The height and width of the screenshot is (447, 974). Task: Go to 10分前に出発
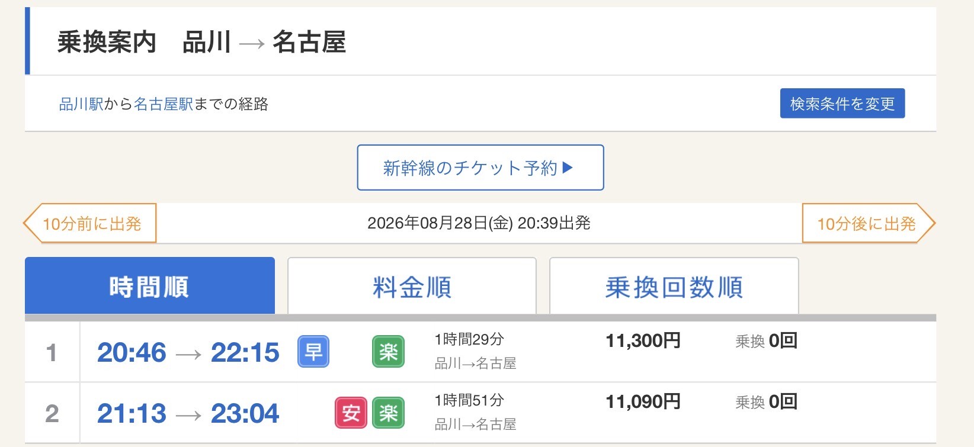(90, 223)
